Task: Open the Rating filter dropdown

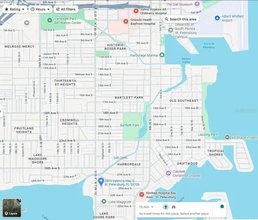Action: coord(15,9)
